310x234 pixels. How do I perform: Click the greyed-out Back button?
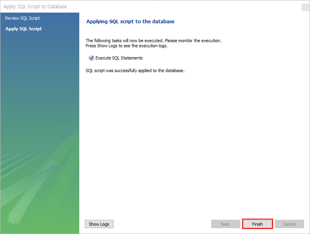point(226,224)
